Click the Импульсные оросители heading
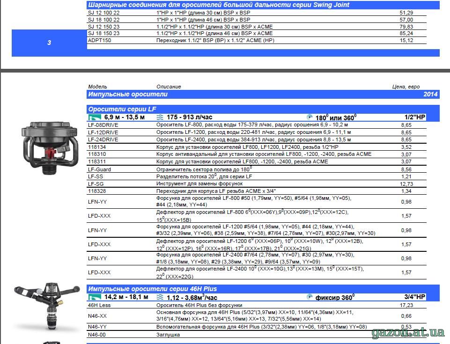Image resolution: width=450 pixels, height=344 pixels. (128, 95)
